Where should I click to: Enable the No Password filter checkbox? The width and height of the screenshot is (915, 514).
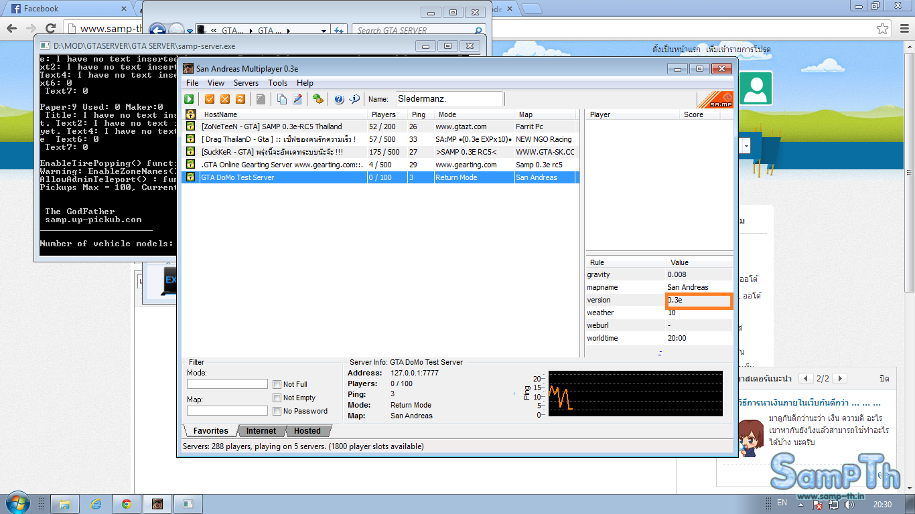[277, 411]
